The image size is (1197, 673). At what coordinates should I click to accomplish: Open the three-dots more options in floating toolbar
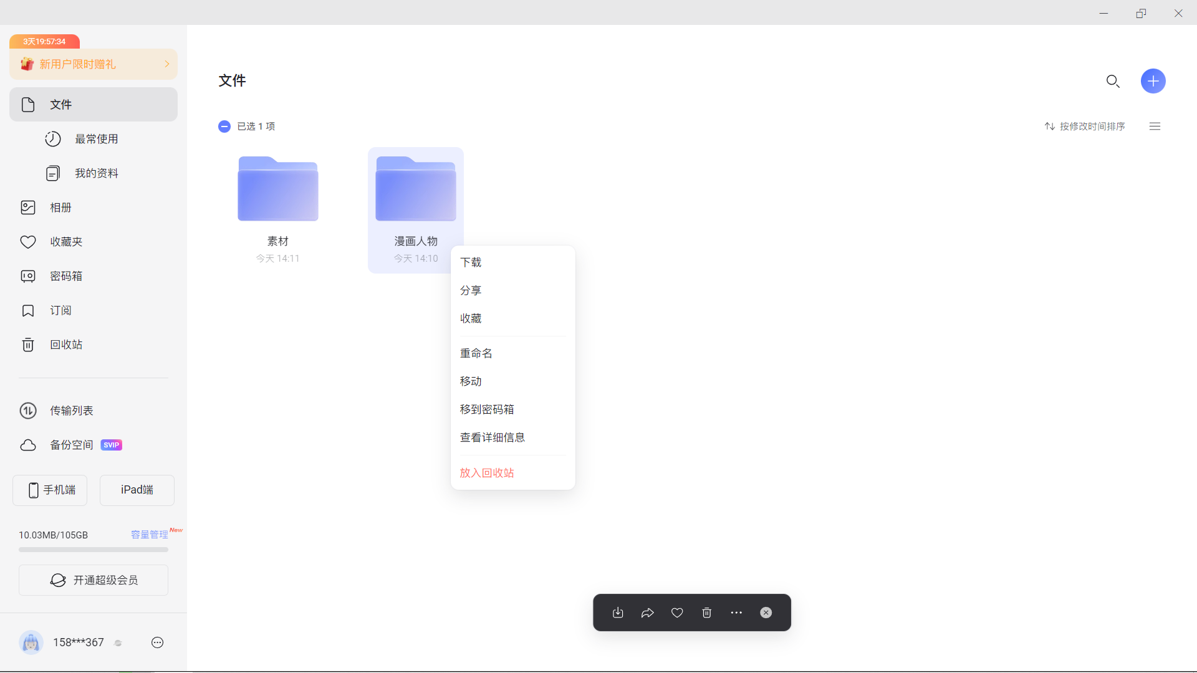coord(736,613)
